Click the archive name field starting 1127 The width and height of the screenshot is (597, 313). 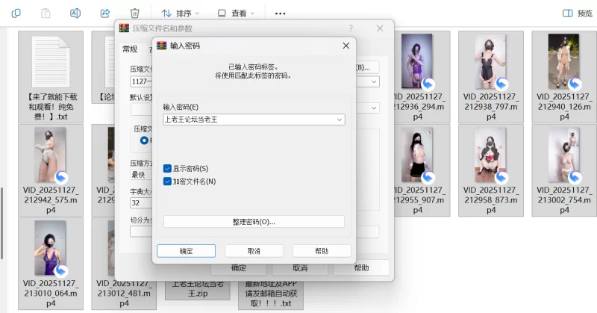point(141,81)
